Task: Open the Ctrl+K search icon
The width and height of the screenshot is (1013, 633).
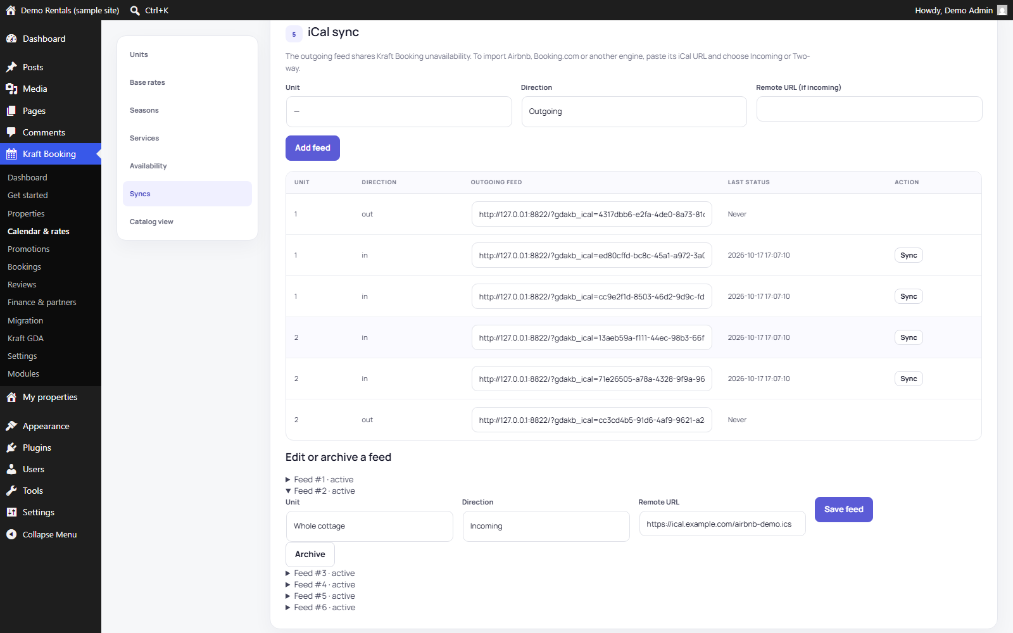Action: pos(135,10)
